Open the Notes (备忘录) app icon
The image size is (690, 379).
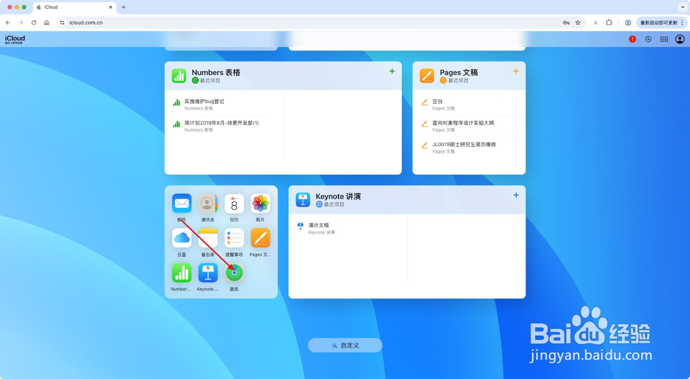pos(208,238)
